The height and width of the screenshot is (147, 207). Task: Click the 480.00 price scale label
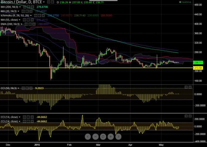click(198, 5)
